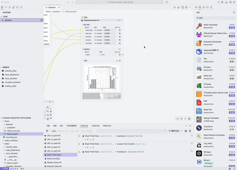Run the Visualize Disaster #1 node
Image resolution: width=237 pixels, height=170 pixels.
pos(118,20)
